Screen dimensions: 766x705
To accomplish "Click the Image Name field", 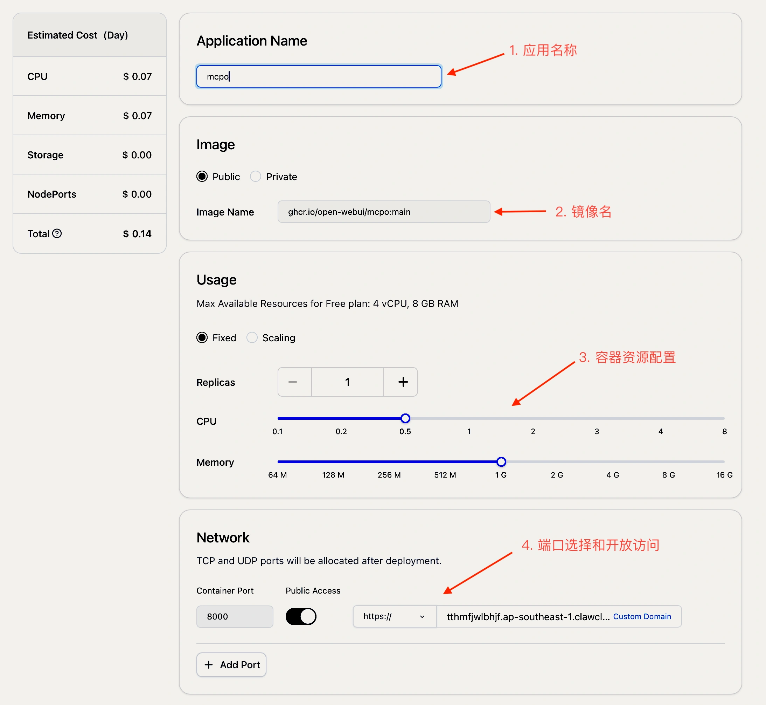I will 383,212.
